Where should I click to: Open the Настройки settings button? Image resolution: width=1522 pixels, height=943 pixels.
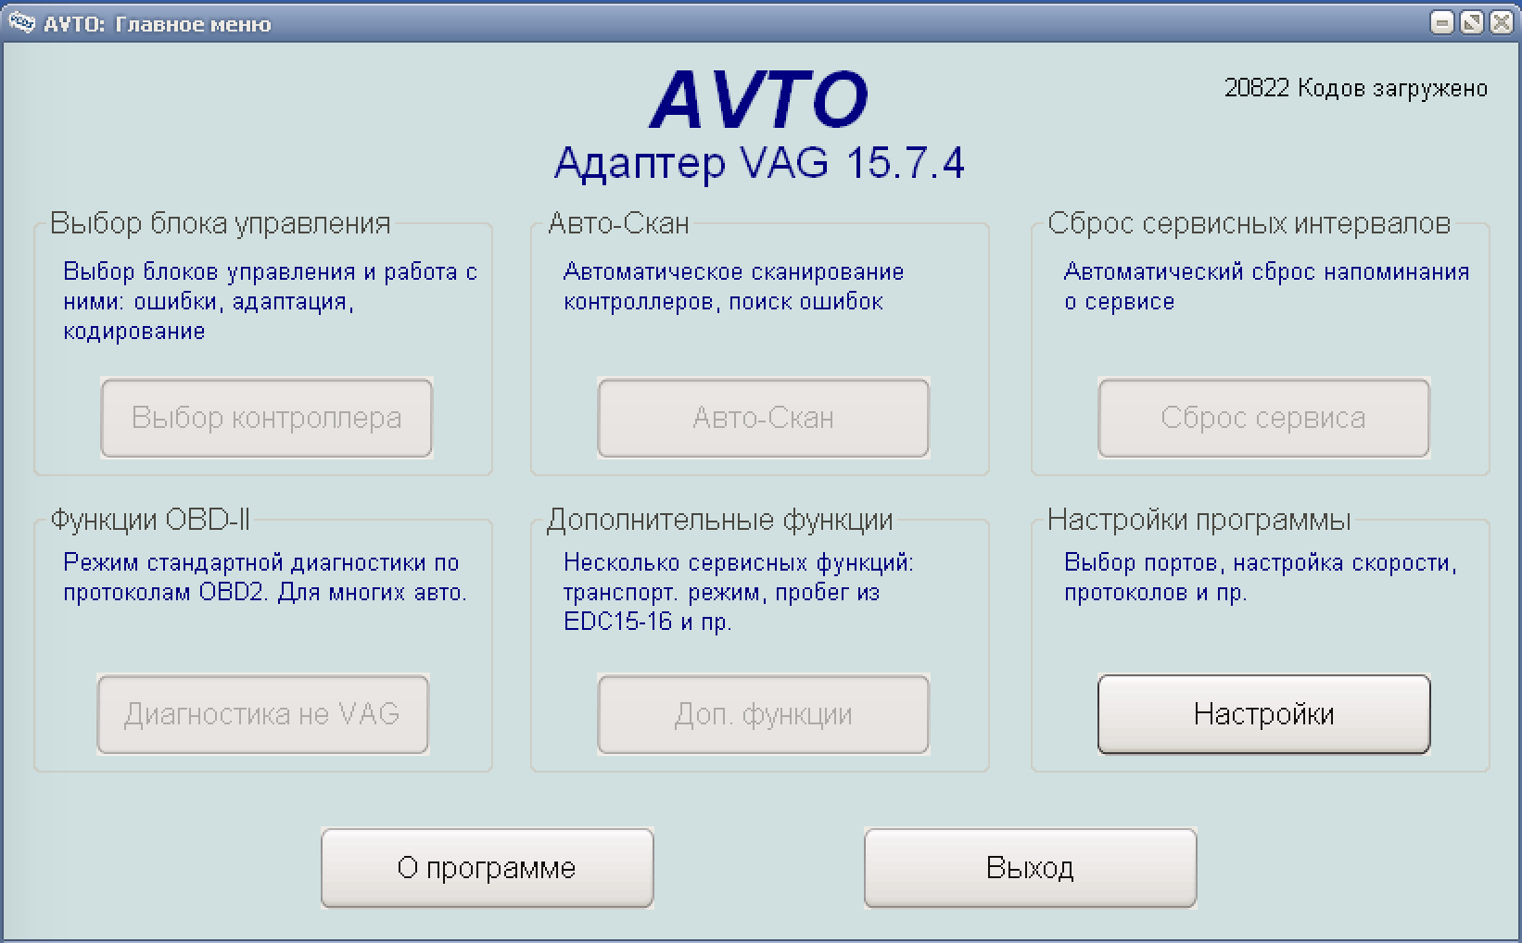point(1263,713)
